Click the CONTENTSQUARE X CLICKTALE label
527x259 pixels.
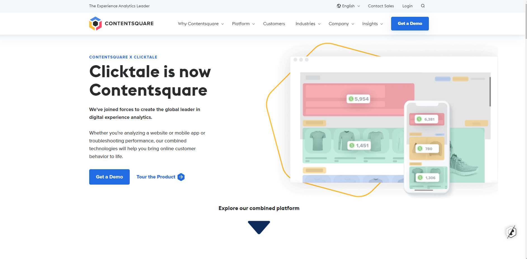[123, 57]
